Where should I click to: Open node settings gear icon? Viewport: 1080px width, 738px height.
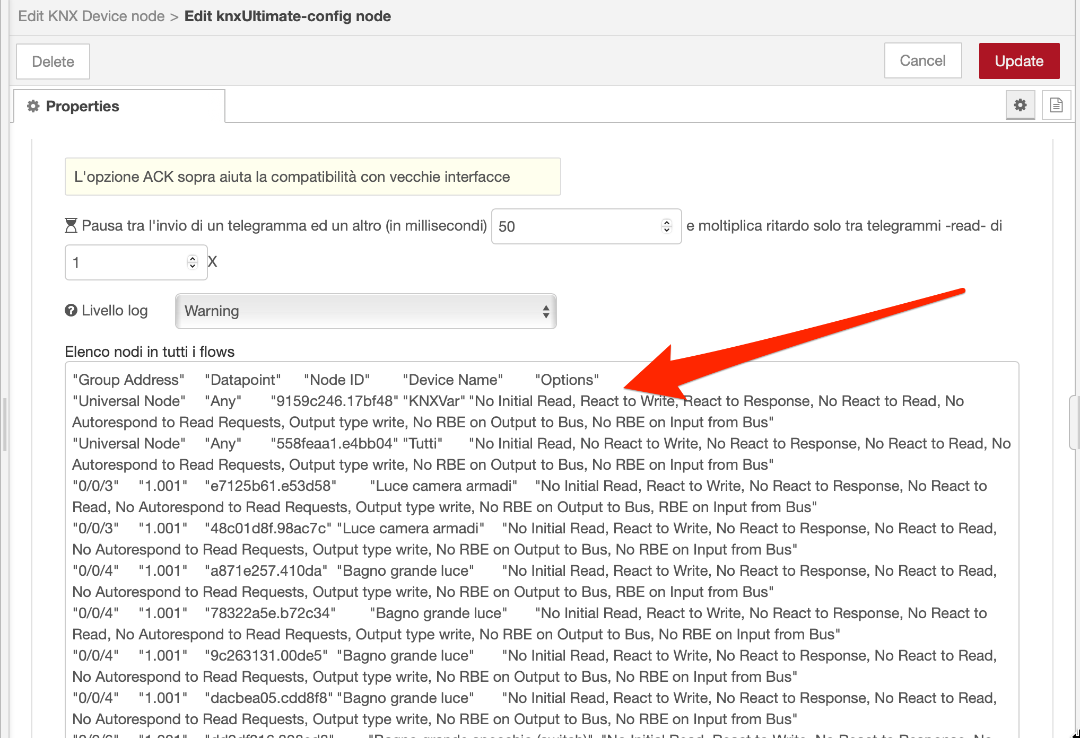[x=1020, y=105]
